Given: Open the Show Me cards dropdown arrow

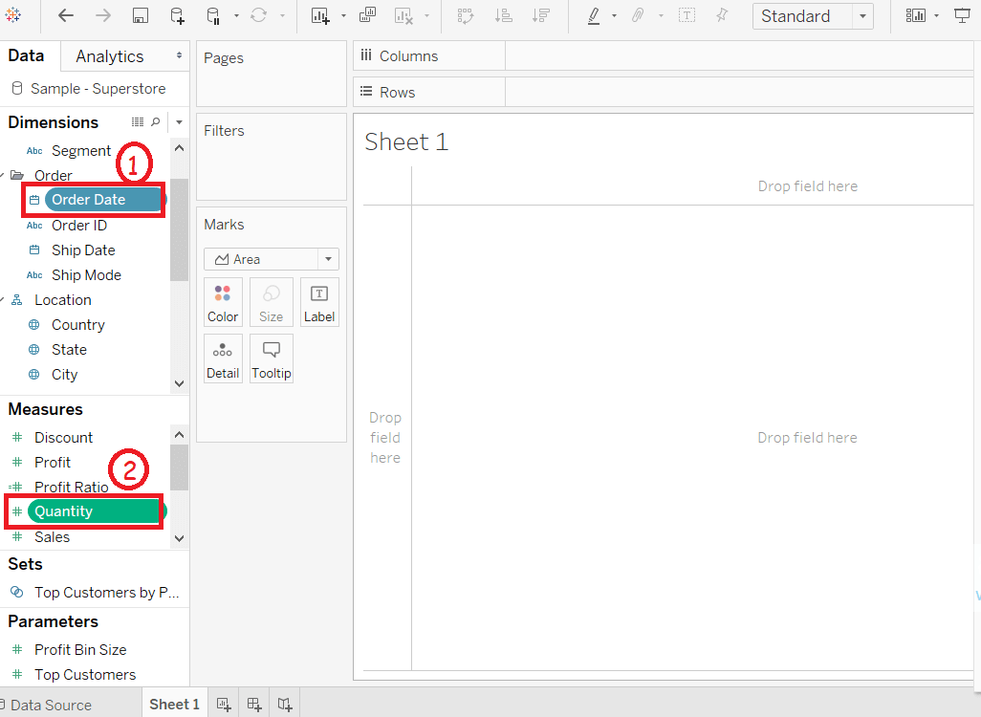Looking at the screenshot, I should click(936, 15).
